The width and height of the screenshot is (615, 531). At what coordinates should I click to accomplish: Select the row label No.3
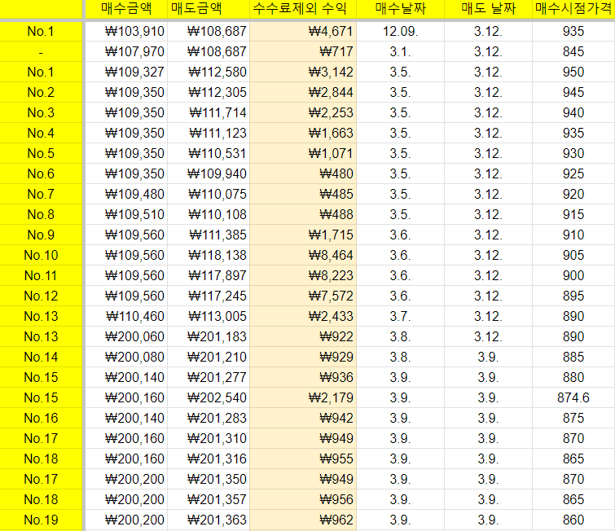[41, 113]
